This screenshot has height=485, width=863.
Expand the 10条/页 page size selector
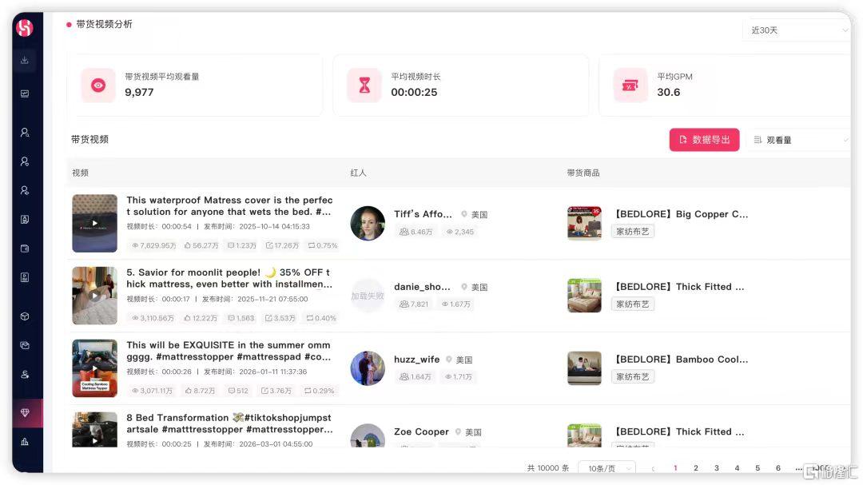click(606, 468)
